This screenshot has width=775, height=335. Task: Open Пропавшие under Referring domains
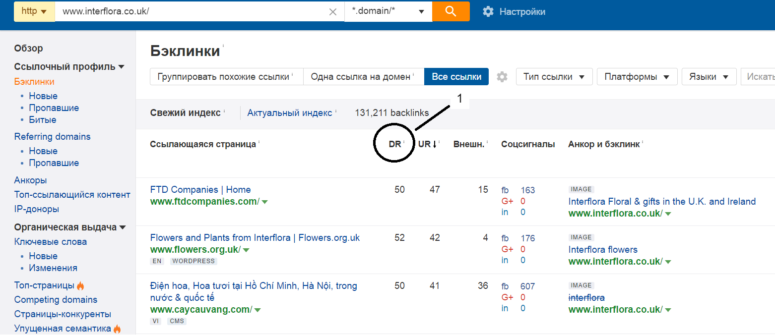pyautogui.click(x=54, y=163)
